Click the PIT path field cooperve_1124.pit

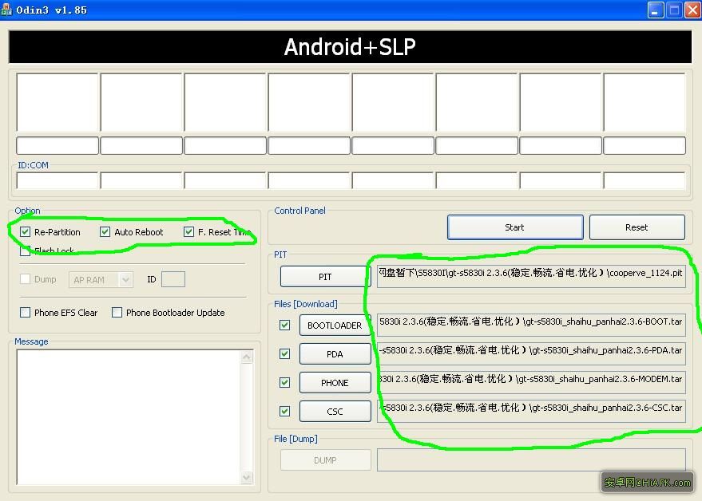pyautogui.click(x=531, y=277)
